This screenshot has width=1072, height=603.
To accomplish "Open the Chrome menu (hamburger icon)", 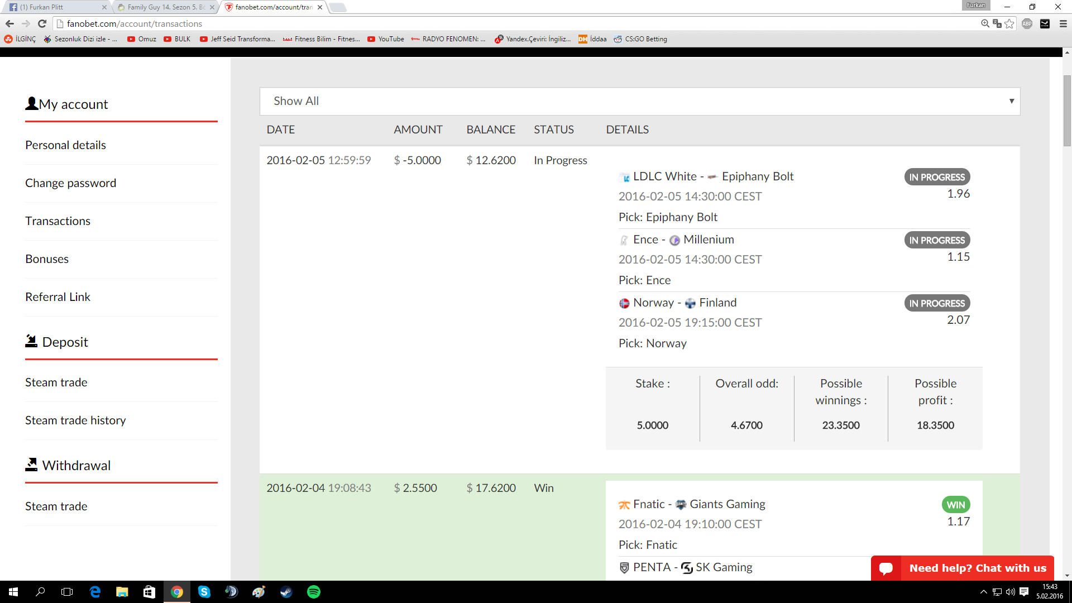I will click(1063, 23).
